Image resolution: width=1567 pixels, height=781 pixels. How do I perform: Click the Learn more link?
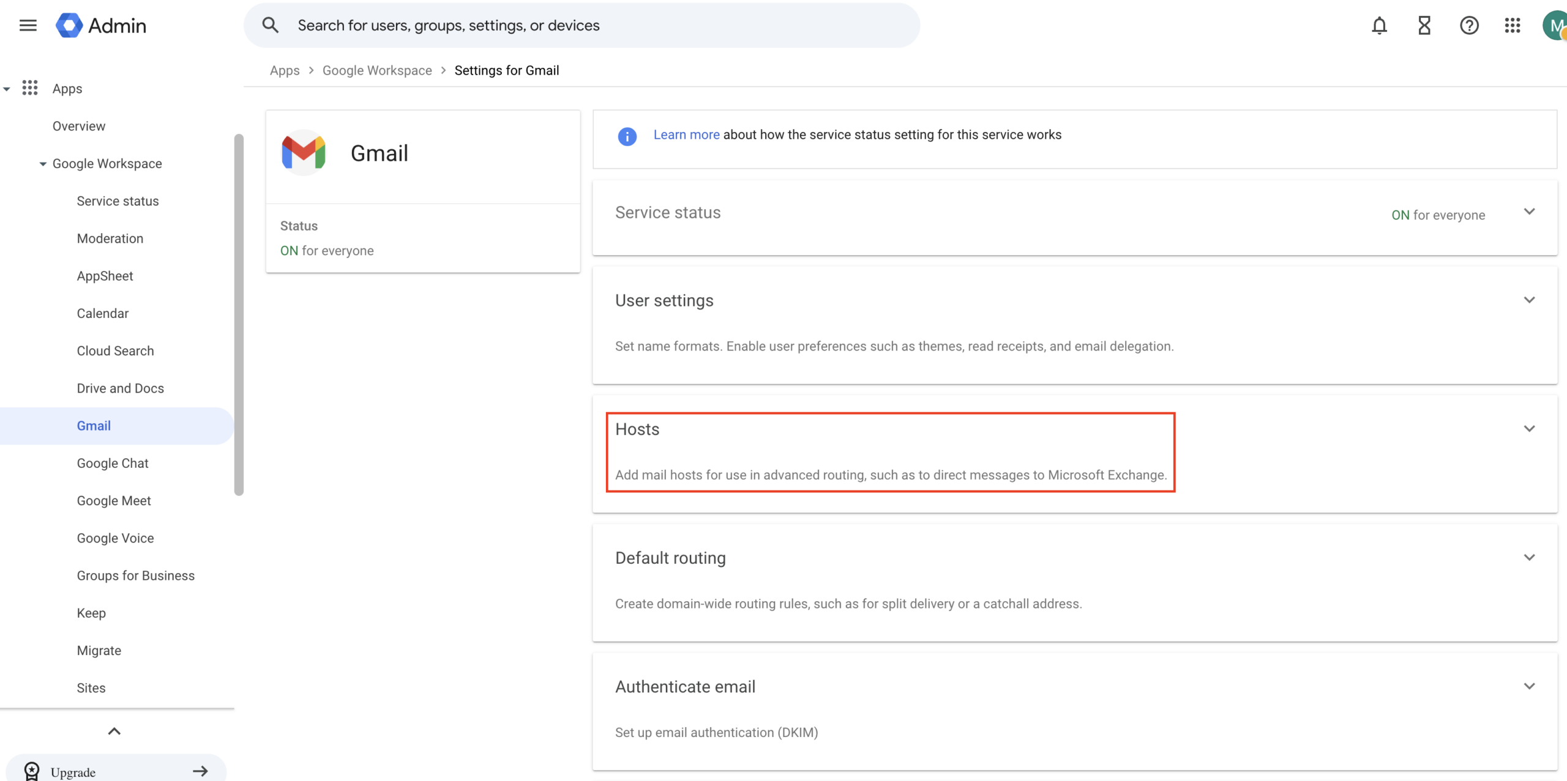pyautogui.click(x=686, y=135)
